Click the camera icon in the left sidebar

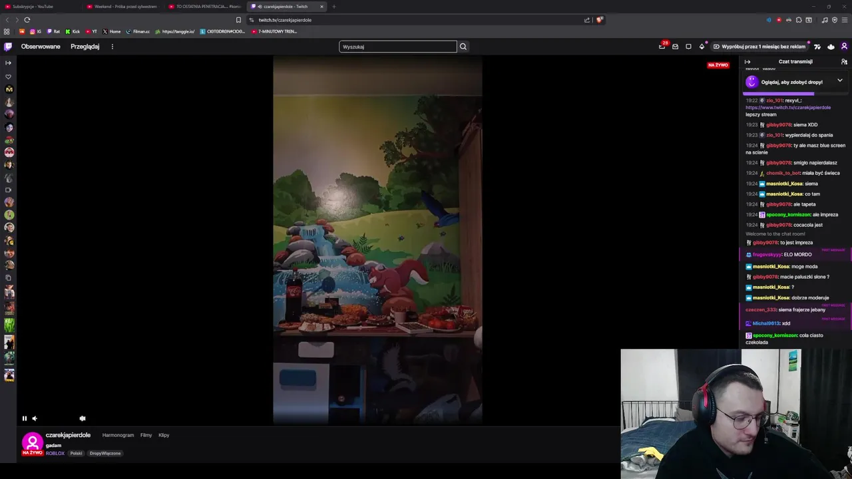[x=8, y=190]
